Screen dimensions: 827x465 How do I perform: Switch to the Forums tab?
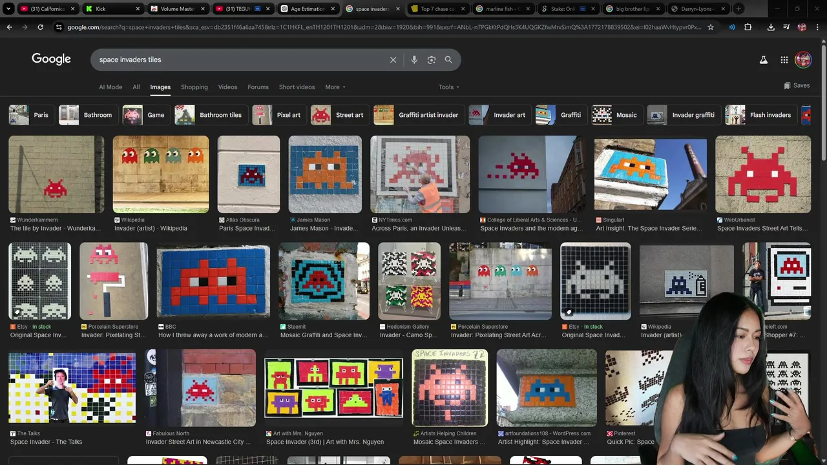pos(258,87)
